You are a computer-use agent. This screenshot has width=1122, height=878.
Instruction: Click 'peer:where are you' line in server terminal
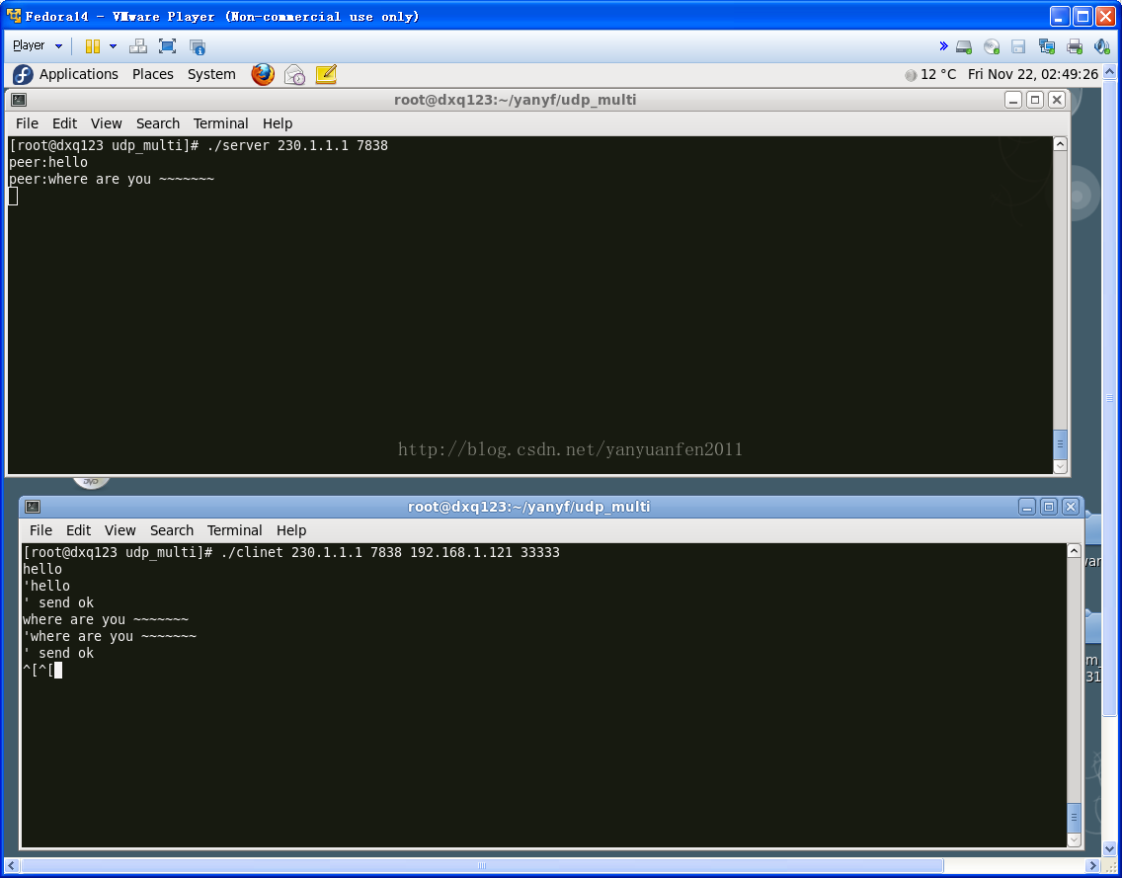click(x=111, y=179)
